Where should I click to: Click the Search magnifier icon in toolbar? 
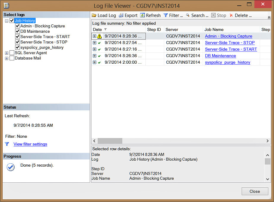click(188, 15)
